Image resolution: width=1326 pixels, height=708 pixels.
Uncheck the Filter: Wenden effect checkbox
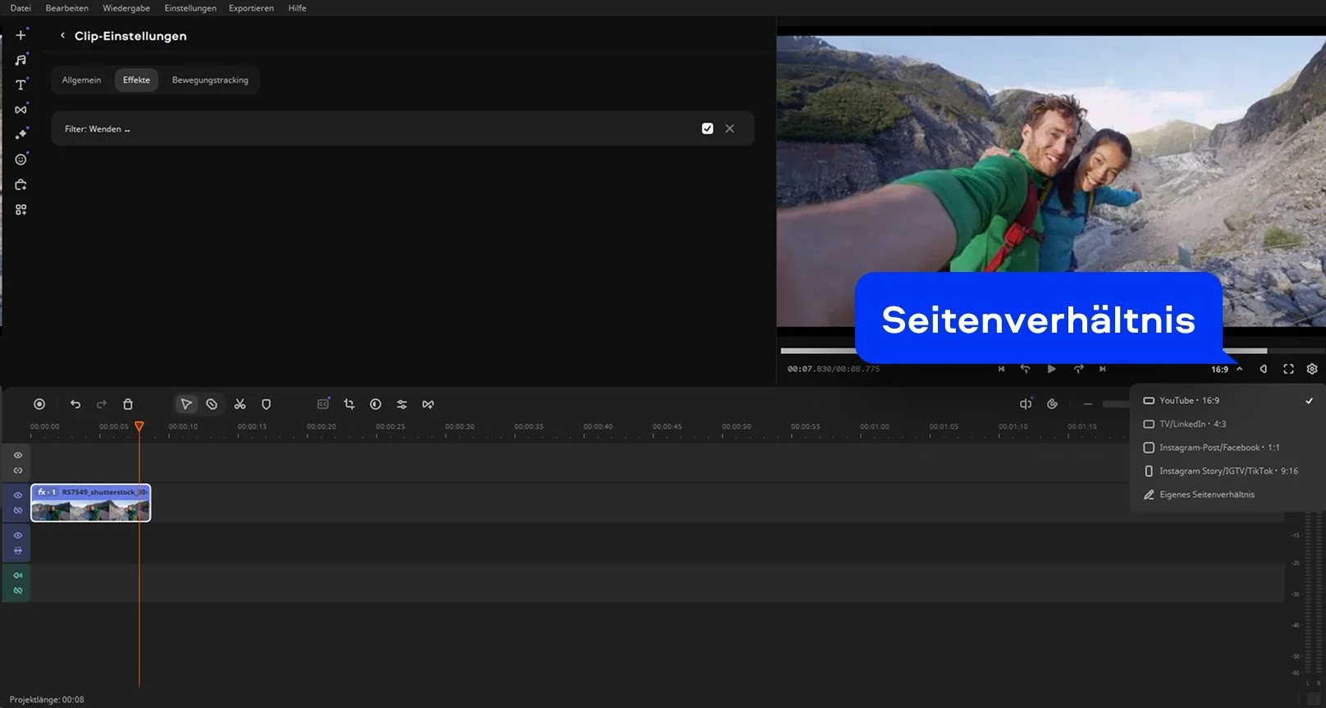(x=707, y=129)
